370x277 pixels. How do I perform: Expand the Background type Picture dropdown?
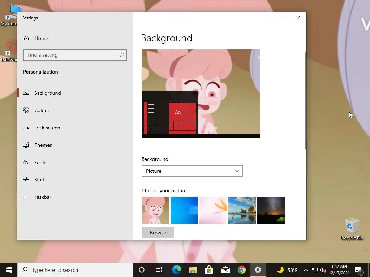pyautogui.click(x=192, y=171)
